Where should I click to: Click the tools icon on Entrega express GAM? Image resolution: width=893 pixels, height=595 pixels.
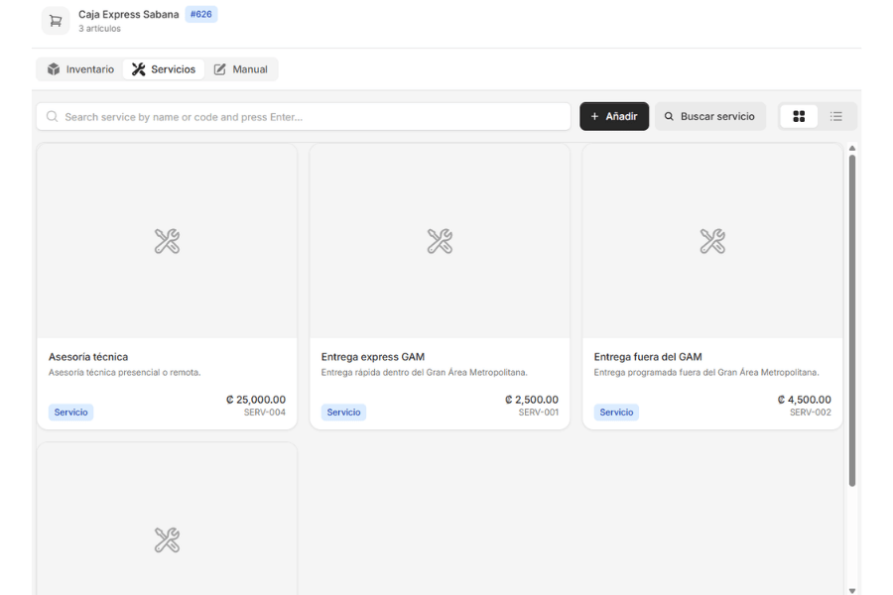tap(440, 241)
